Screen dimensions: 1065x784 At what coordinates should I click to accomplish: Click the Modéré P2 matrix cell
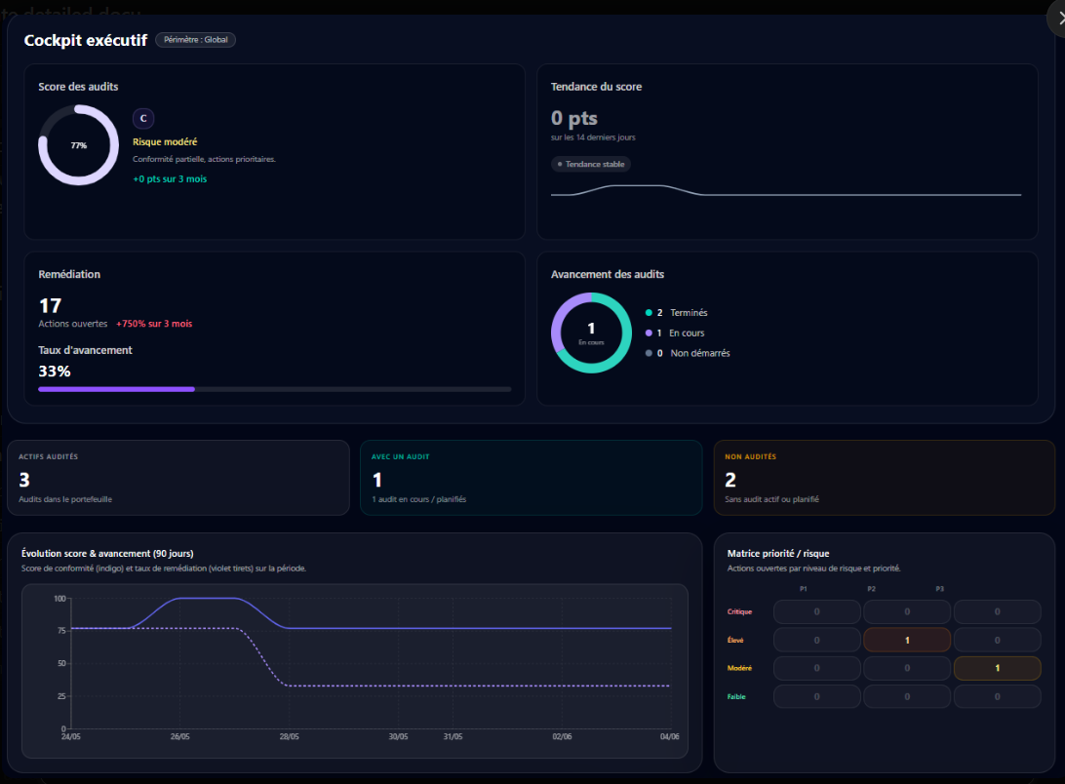tap(907, 668)
